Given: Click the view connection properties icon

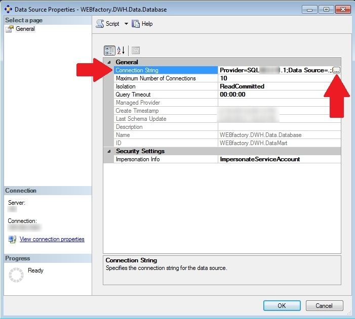Looking at the screenshot, I should pos(12,239).
